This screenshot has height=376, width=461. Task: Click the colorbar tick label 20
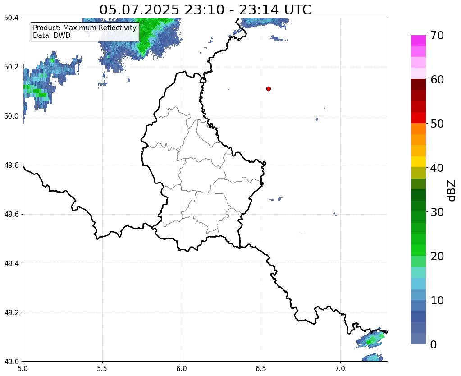(437, 256)
